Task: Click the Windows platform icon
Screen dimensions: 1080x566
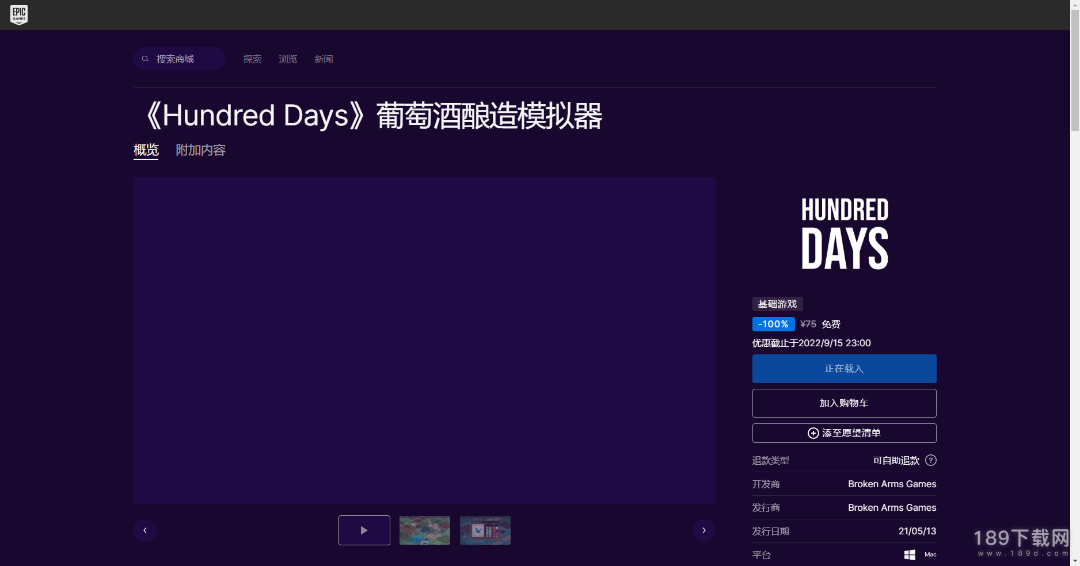Action: [x=910, y=554]
